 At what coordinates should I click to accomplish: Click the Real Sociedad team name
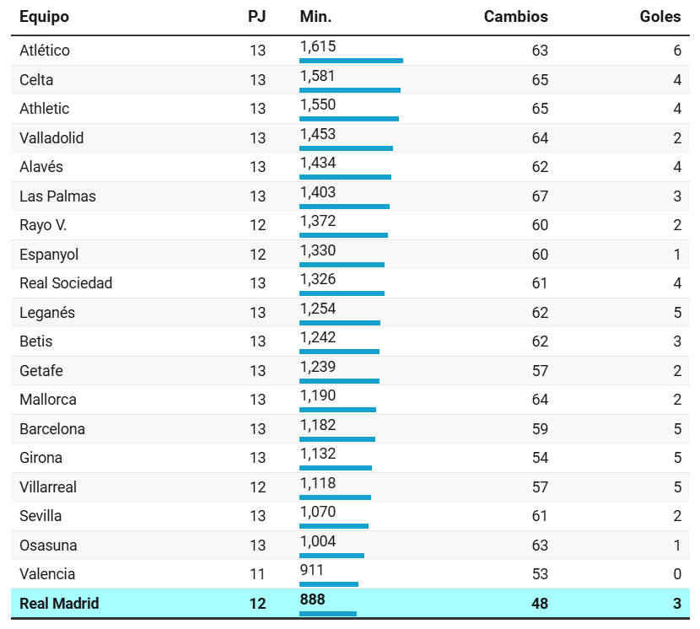point(66,283)
